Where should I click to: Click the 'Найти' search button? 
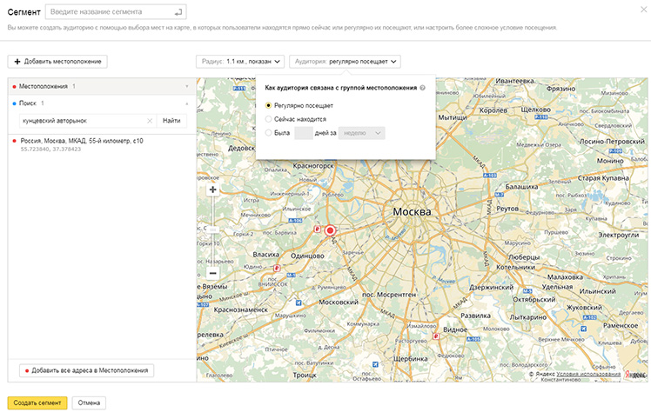(171, 121)
